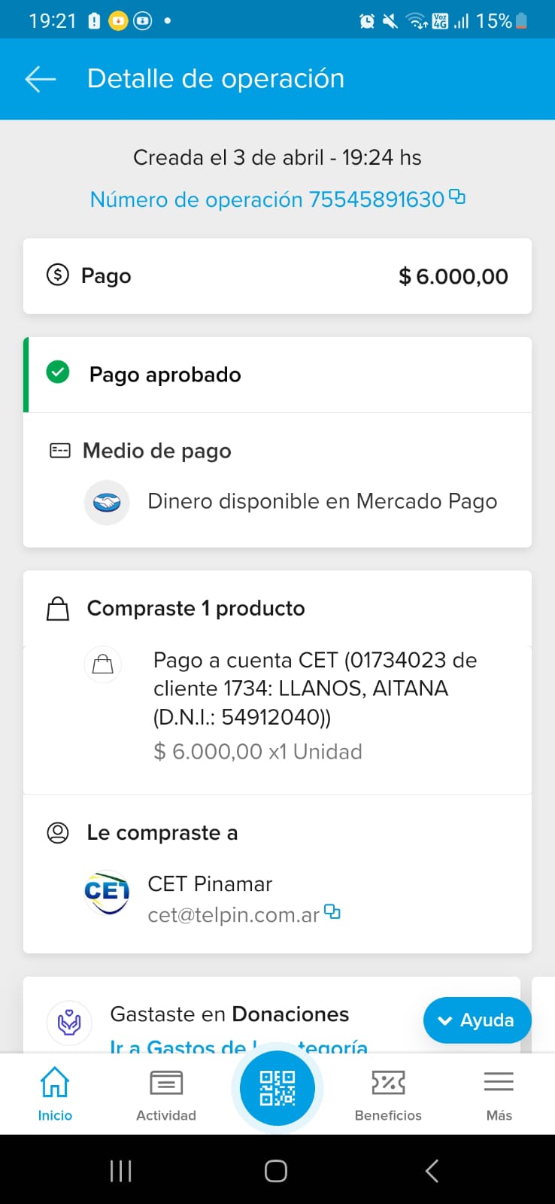
Task: Copy the cet@telpin.com.ar email address
Action: click(x=332, y=912)
